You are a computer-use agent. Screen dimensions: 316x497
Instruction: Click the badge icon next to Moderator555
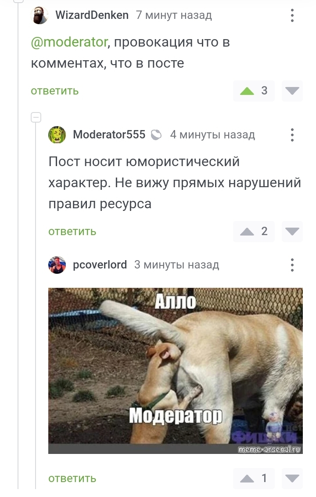[156, 135]
